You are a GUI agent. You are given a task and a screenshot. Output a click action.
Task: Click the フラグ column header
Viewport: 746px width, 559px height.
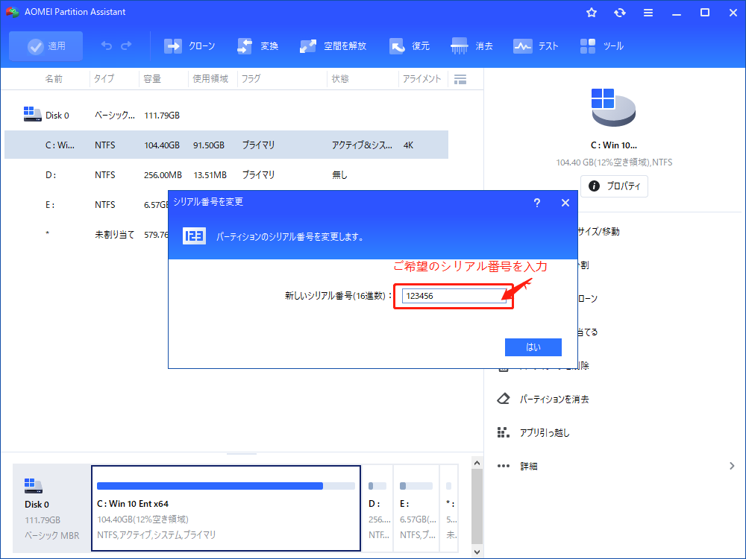point(251,79)
